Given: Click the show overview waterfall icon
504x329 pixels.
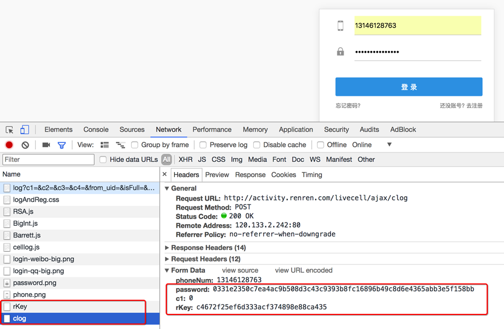Looking at the screenshot, I should click(120, 145).
